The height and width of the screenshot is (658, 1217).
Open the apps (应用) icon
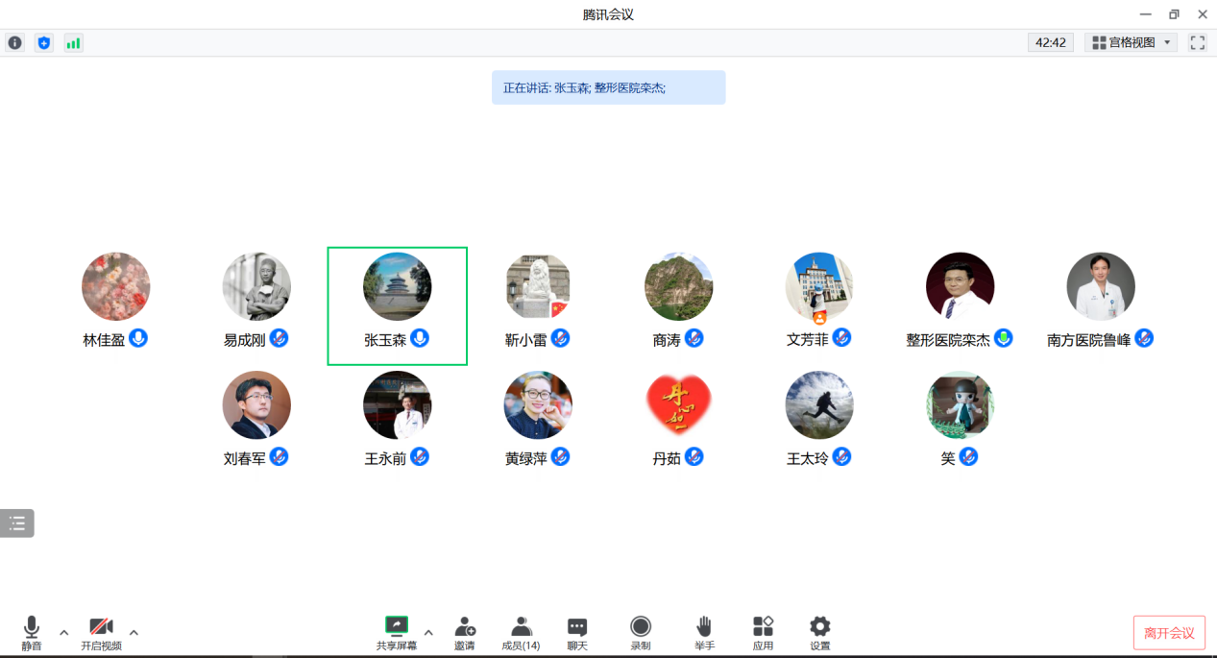[763, 633]
